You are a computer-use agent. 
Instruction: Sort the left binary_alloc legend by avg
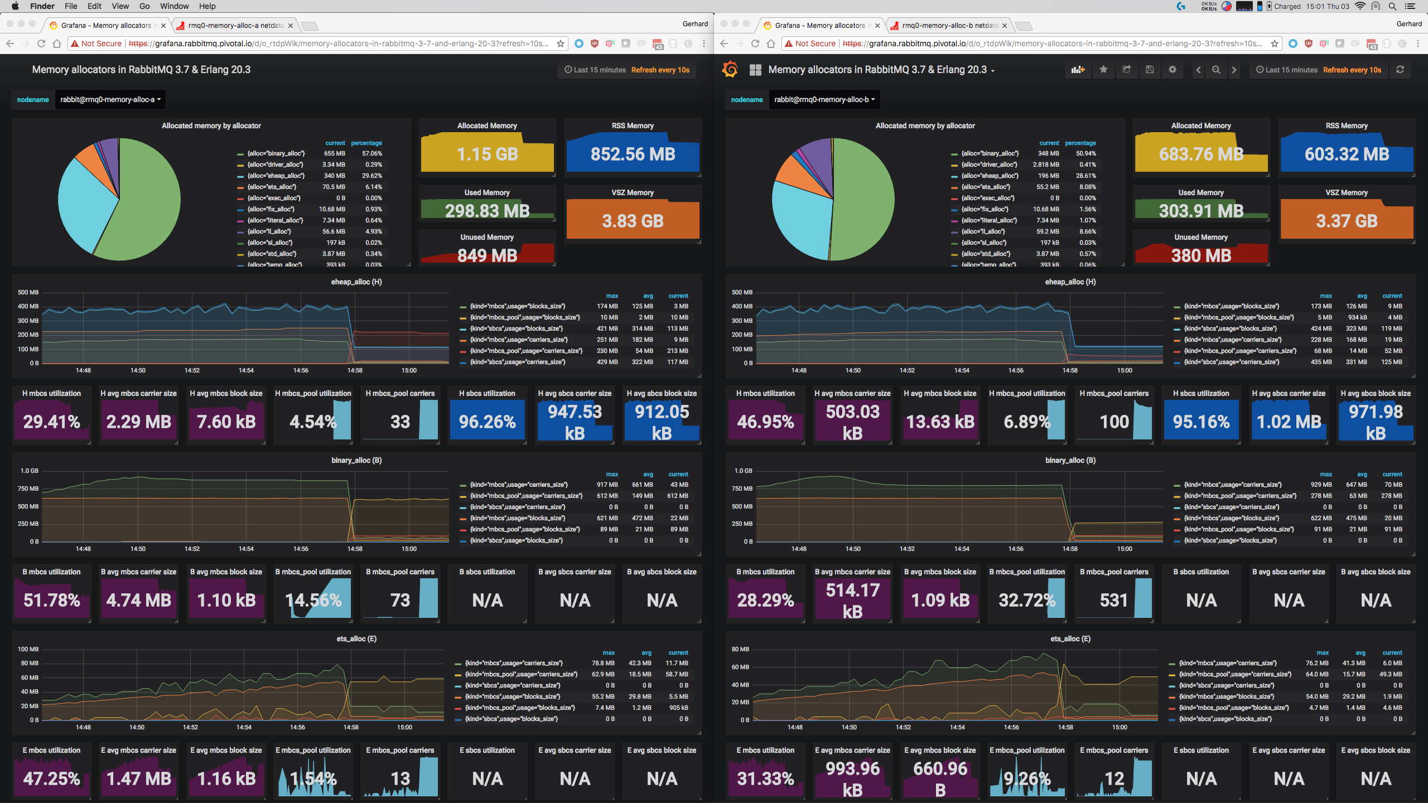pos(648,475)
